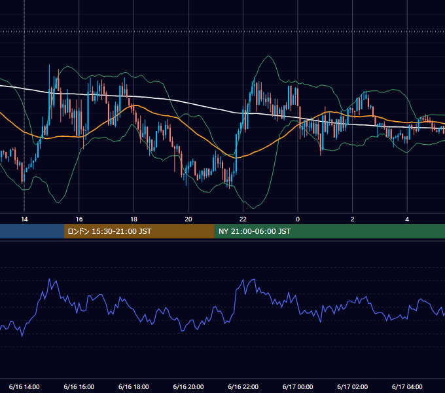This screenshot has width=445, height=393.
Task: Select the NY 21:00-06:00 JST session bar
Action: [x=329, y=231]
